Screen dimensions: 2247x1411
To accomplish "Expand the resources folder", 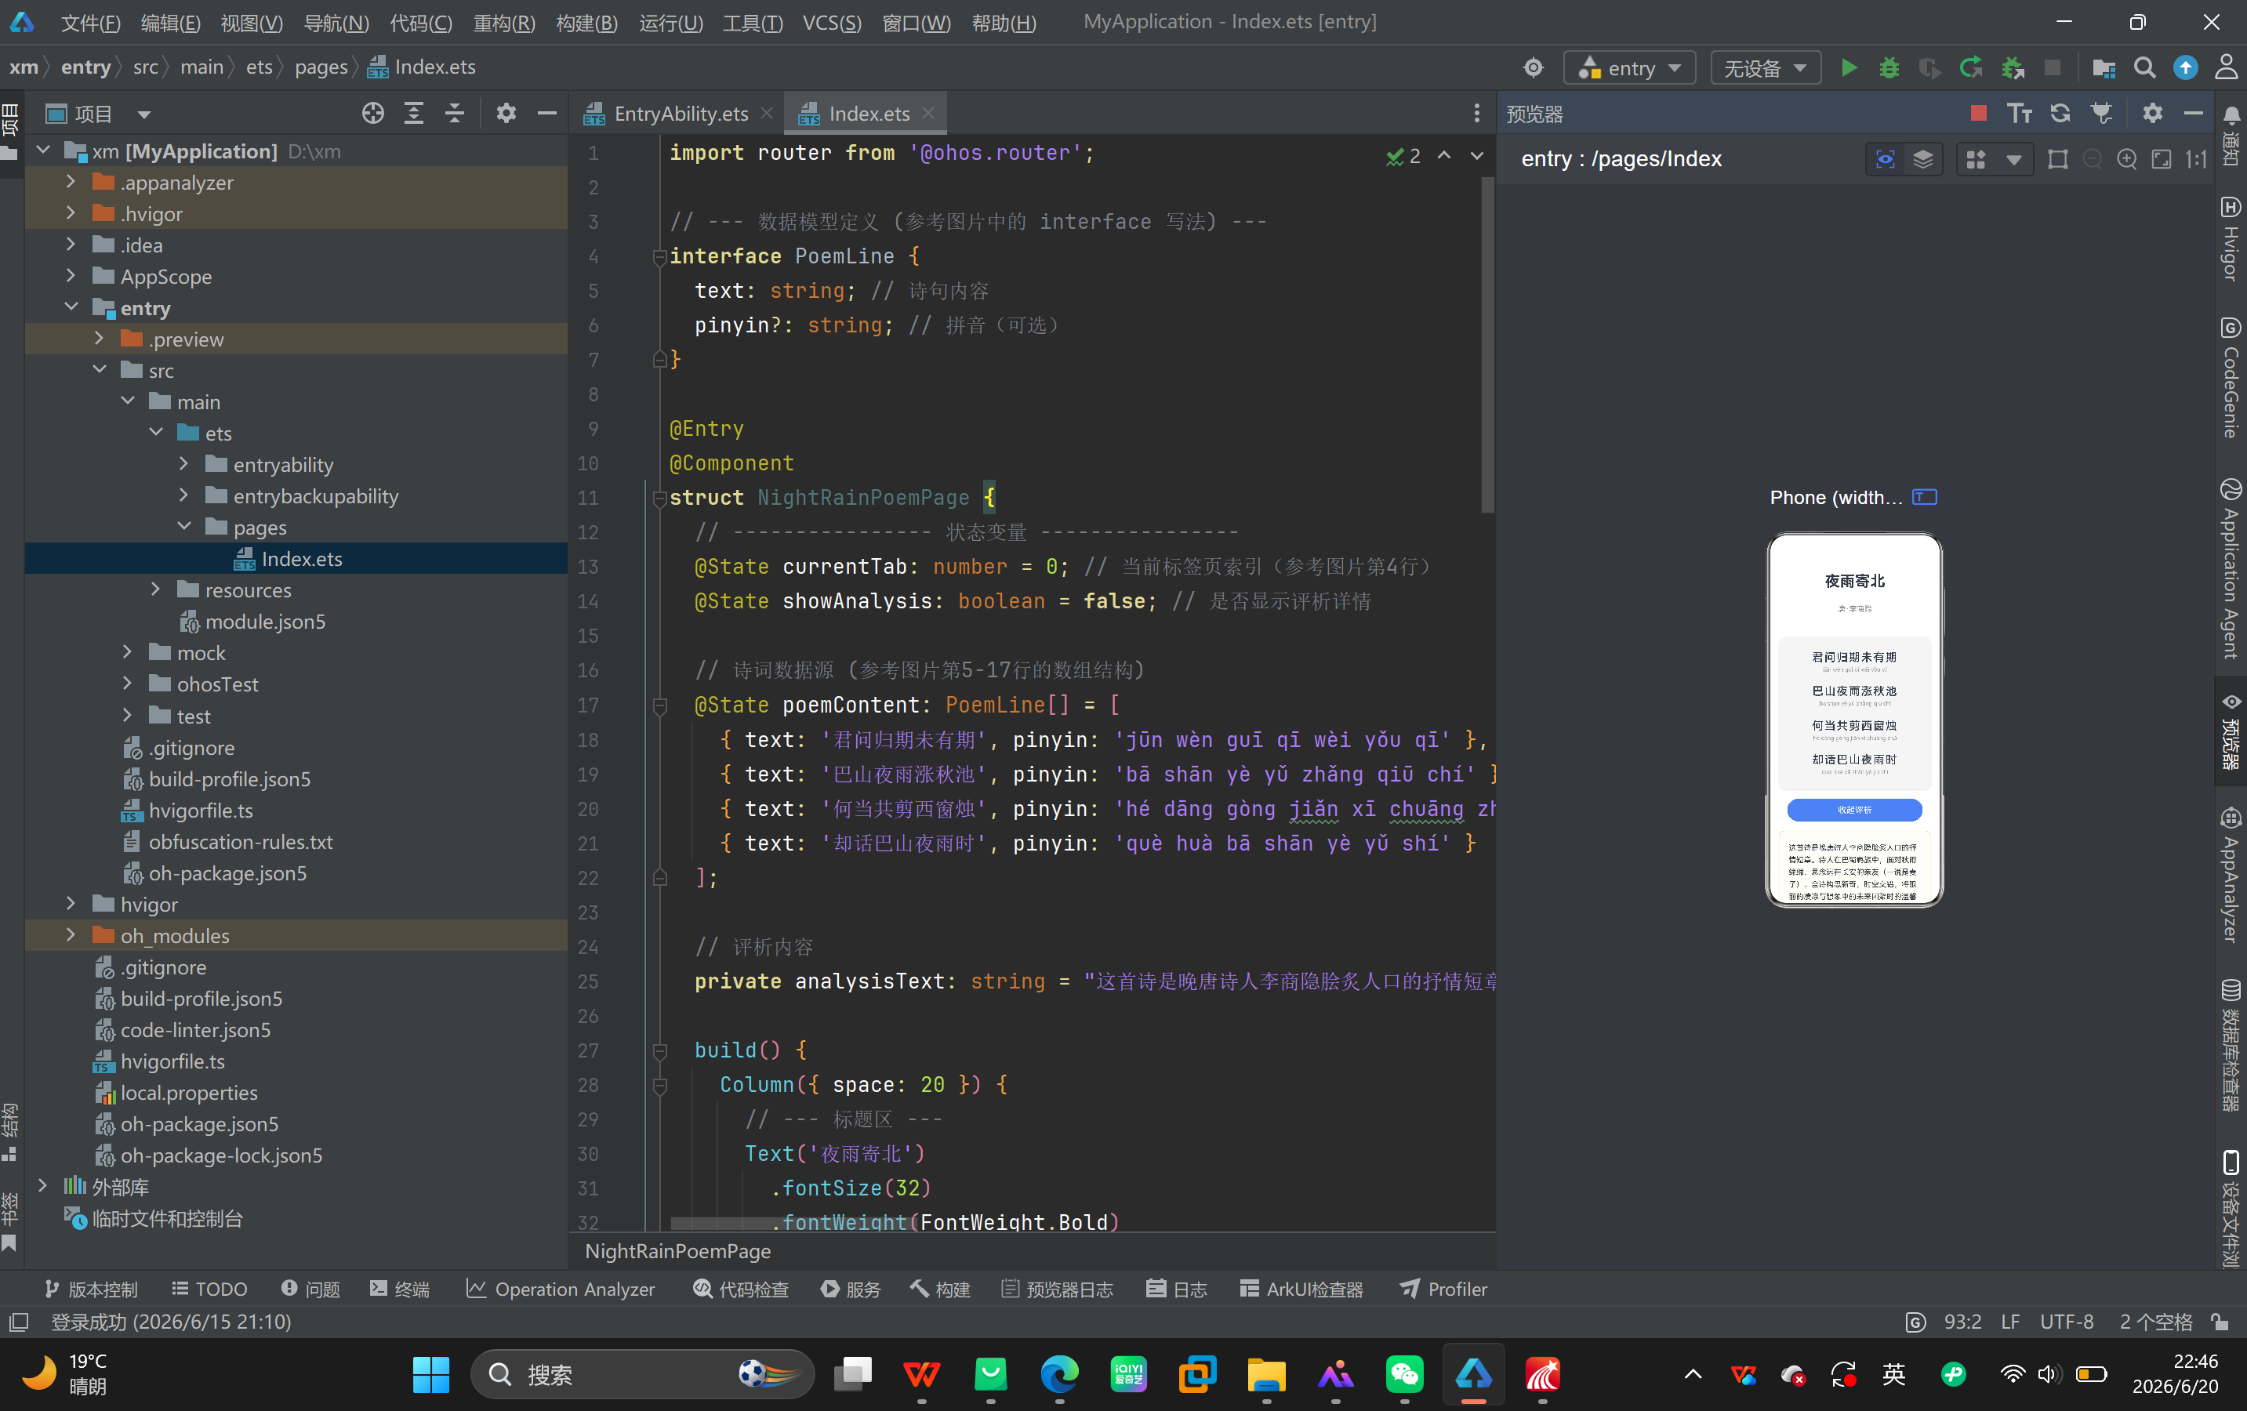I will [x=156, y=589].
